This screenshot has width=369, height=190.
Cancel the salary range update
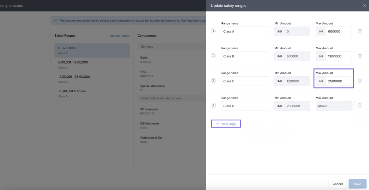[337, 184]
